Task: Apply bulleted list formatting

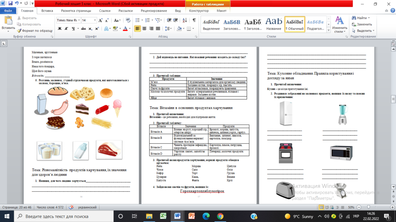Action: click(138, 20)
